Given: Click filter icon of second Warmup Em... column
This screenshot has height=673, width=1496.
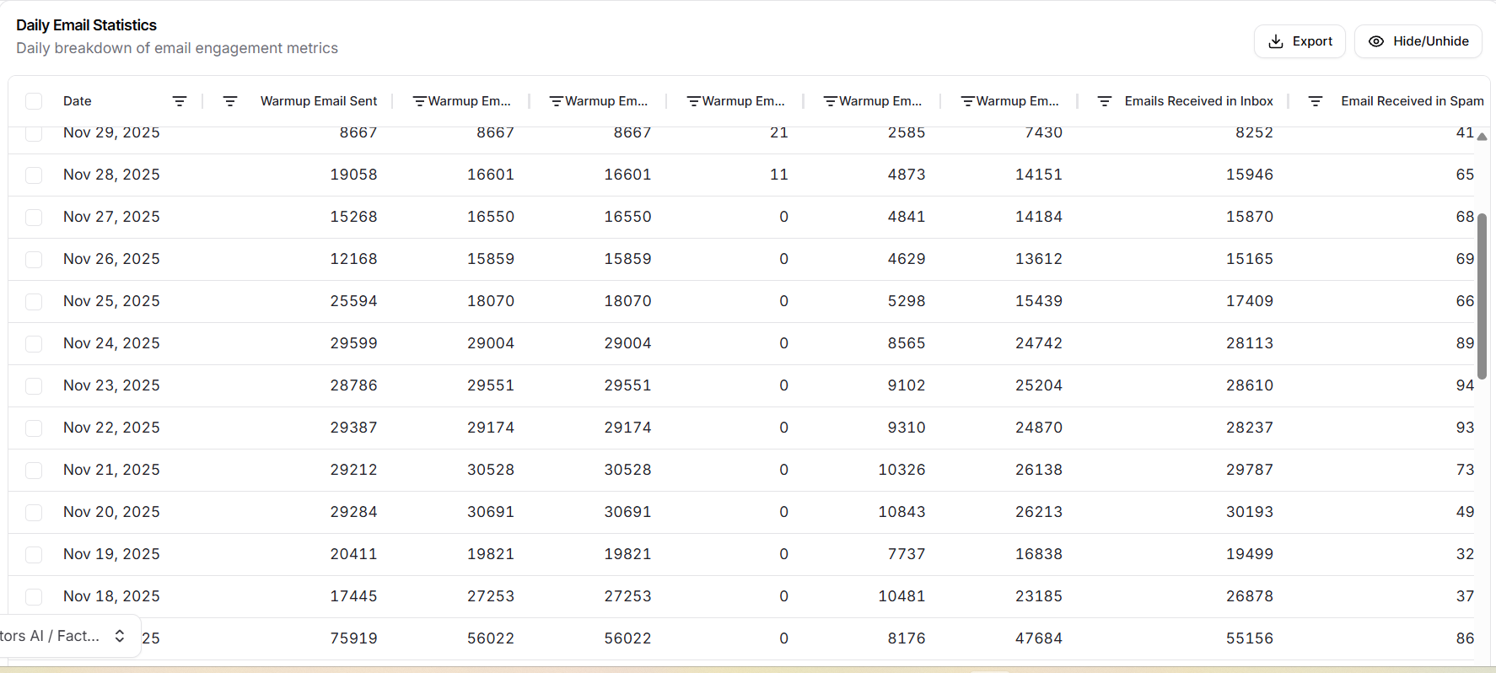Looking at the screenshot, I should click(x=556, y=101).
